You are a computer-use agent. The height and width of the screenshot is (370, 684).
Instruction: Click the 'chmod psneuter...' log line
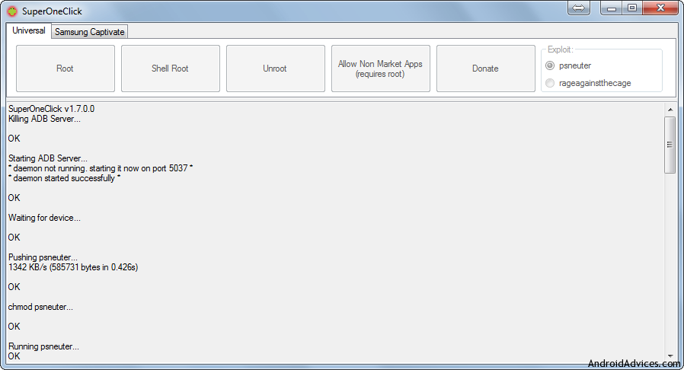pos(40,307)
